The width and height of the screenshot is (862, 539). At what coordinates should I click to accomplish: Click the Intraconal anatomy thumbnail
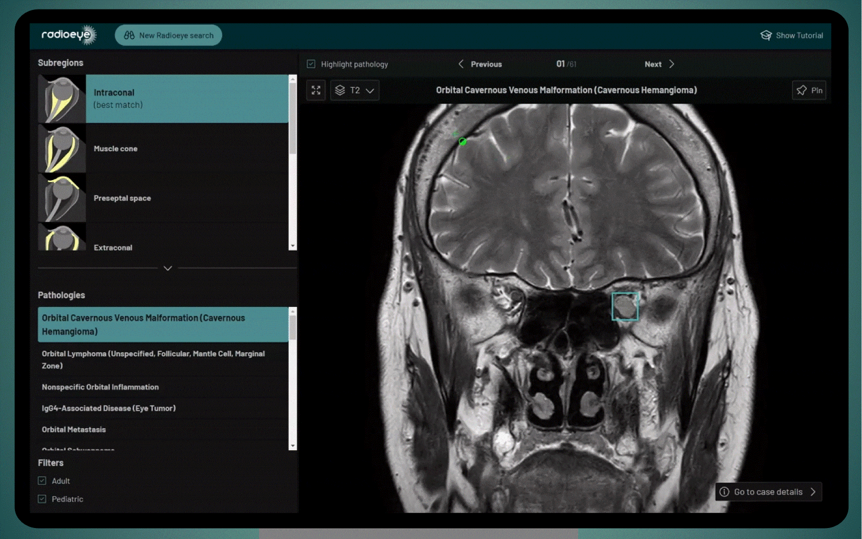click(62, 99)
